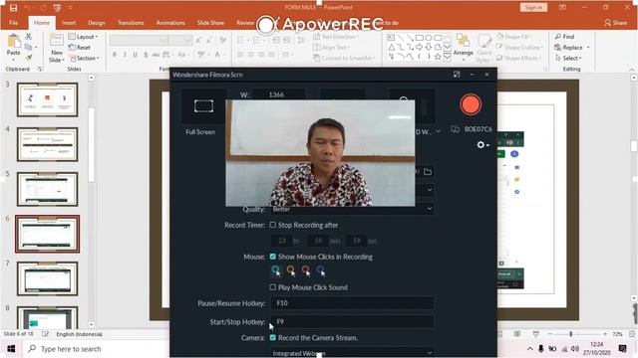The height and width of the screenshot is (358, 638).
Task: Choose the blue mouse click color cursor
Action: coord(321,270)
